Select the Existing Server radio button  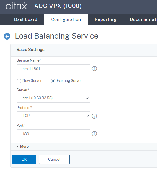click(x=53, y=81)
